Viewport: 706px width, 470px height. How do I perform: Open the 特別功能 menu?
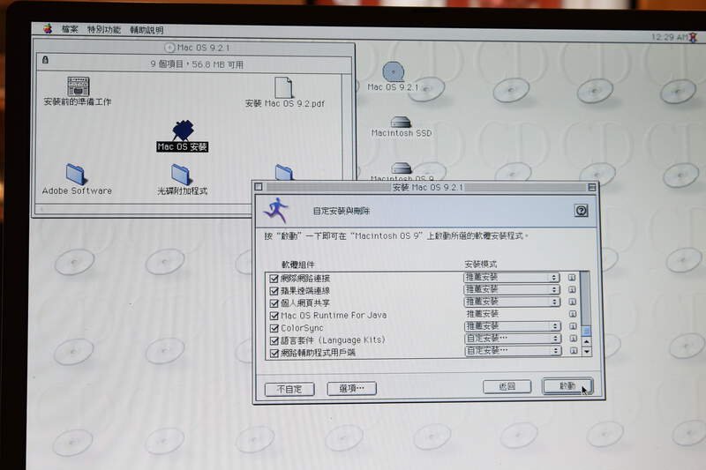click(104, 30)
